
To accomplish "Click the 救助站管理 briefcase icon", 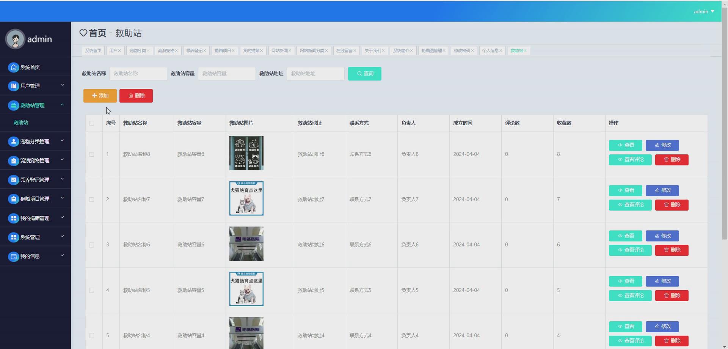I will (14, 105).
